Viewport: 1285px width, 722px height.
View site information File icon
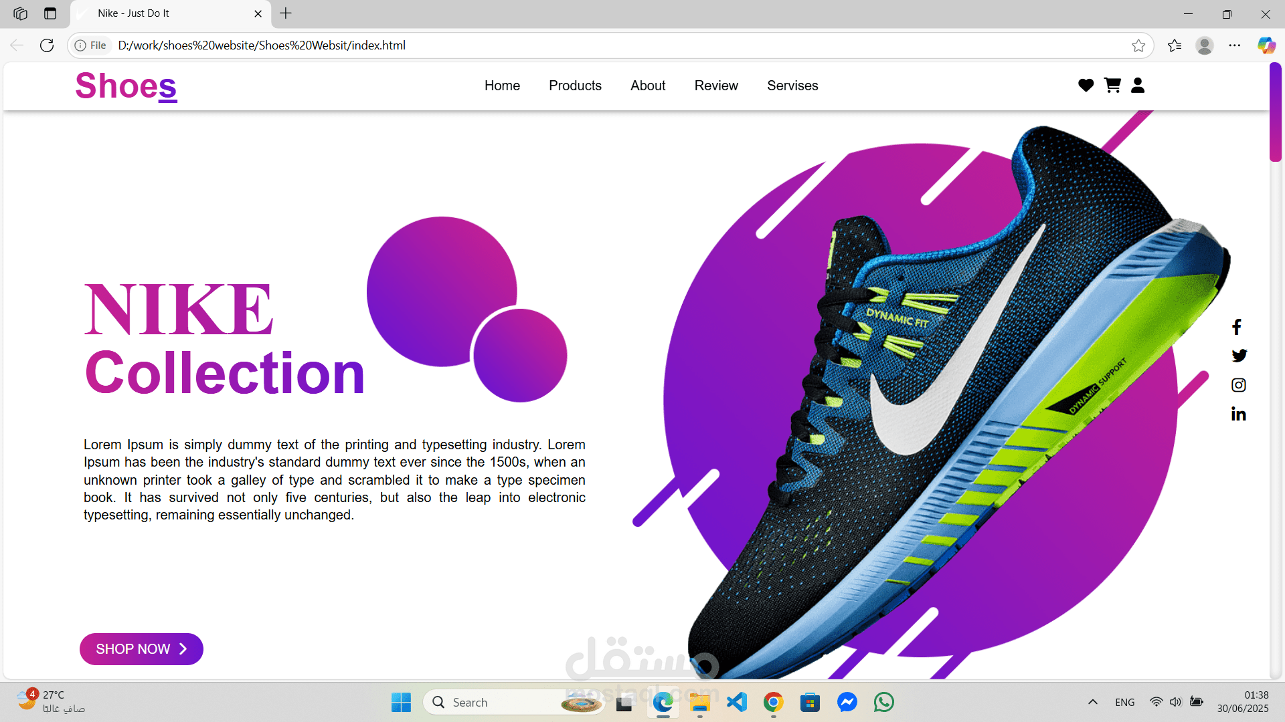(90, 45)
